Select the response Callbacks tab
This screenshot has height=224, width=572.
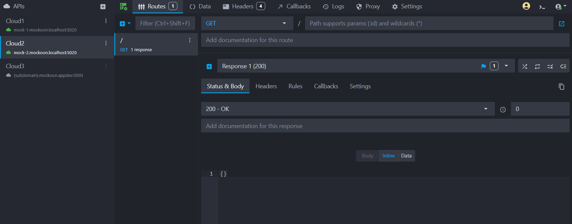point(326,86)
